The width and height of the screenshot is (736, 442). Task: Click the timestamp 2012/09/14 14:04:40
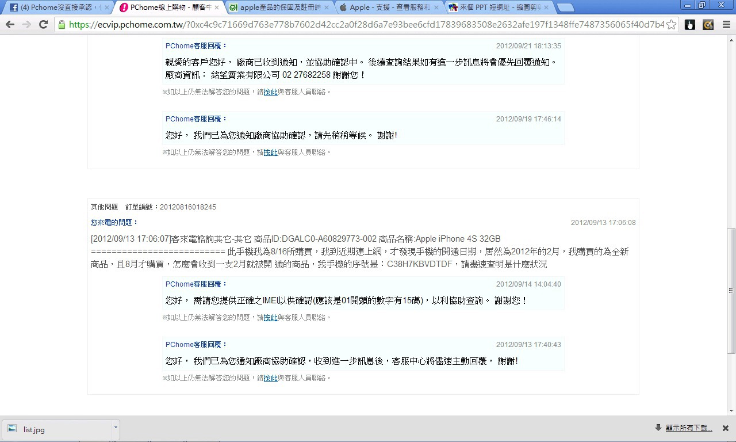click(528, 284)
